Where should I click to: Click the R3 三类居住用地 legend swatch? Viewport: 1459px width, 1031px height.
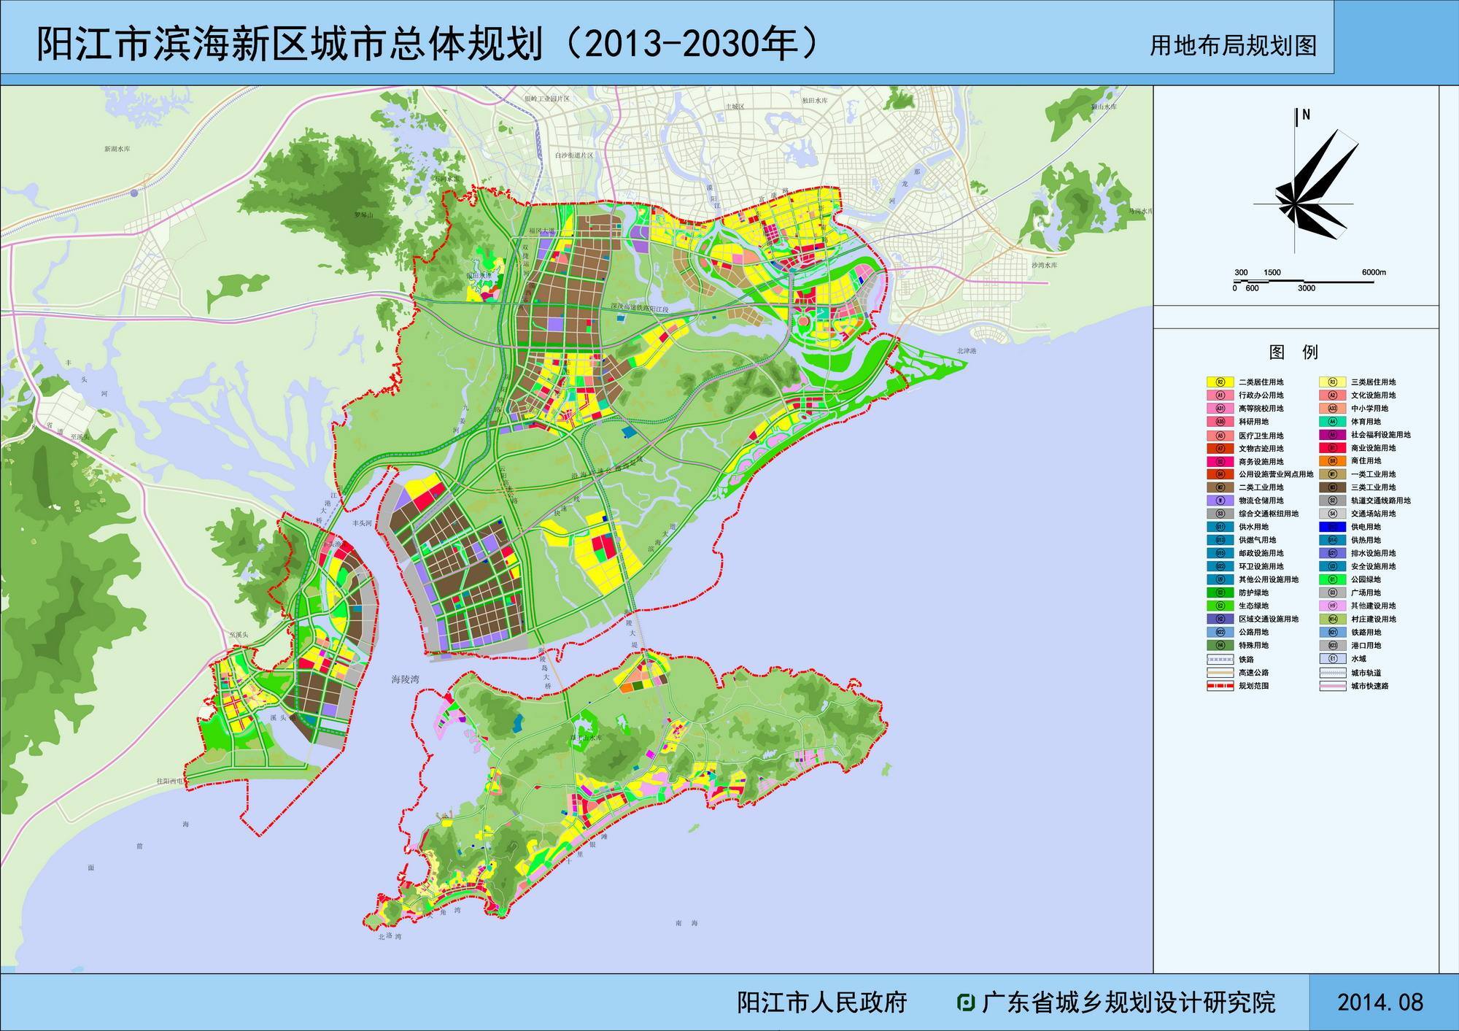(1332, 382)
